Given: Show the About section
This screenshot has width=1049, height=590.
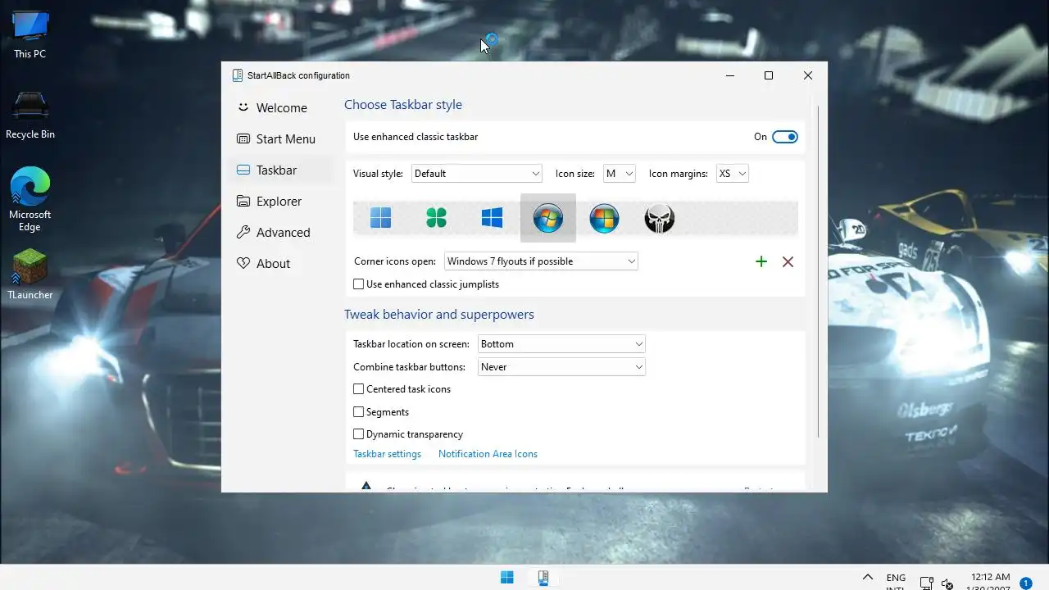Looking at the screenshot, I should coord(281,264).
